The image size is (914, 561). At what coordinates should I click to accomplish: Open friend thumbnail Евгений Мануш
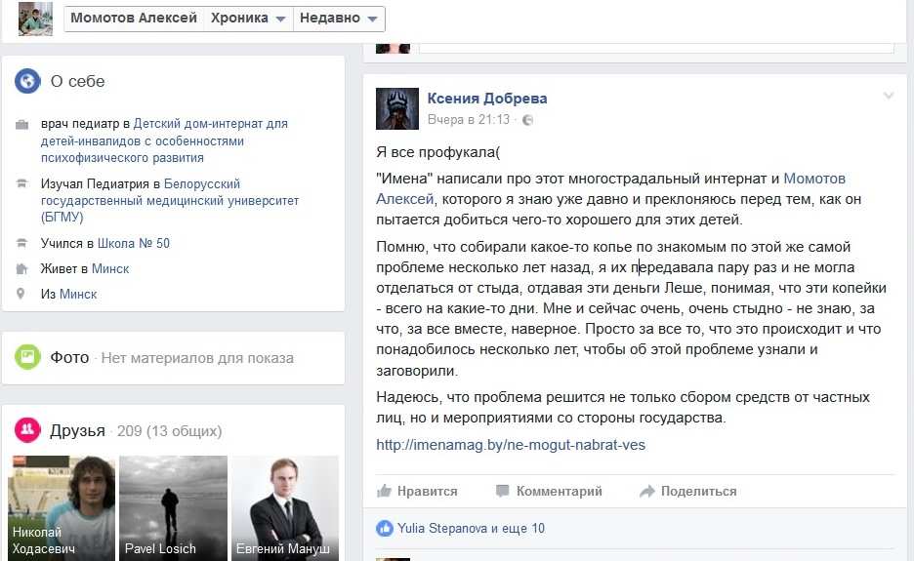[285, 508]
